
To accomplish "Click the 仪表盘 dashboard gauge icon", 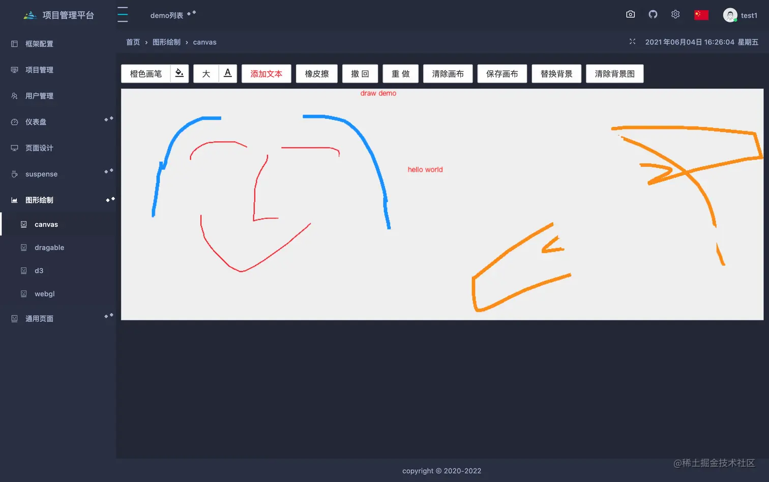I will (x=14, y=122).
